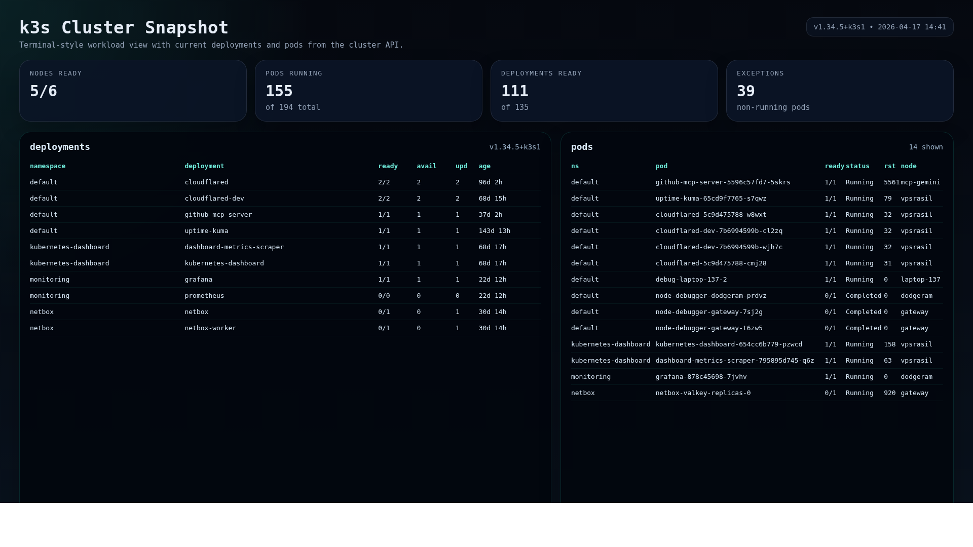Click the EXCEPTIONS non-running pods card
This screenshot has width=973, height=547.
840,91
